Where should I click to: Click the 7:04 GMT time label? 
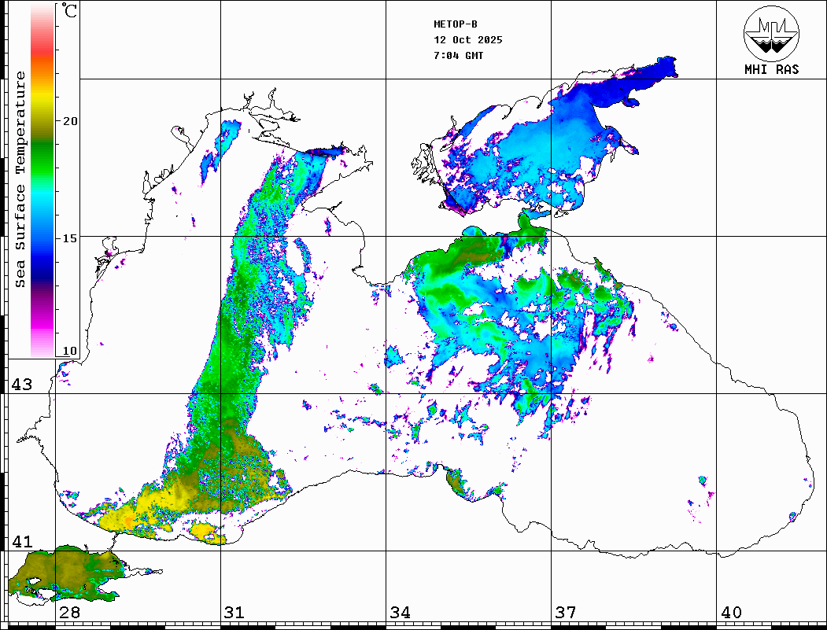click(458, 56)
